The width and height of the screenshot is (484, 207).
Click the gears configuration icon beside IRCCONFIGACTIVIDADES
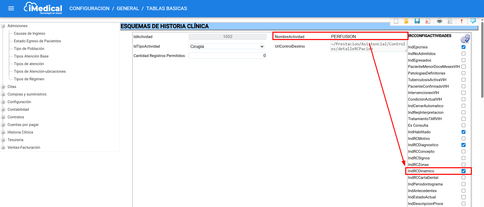[465, 39]
